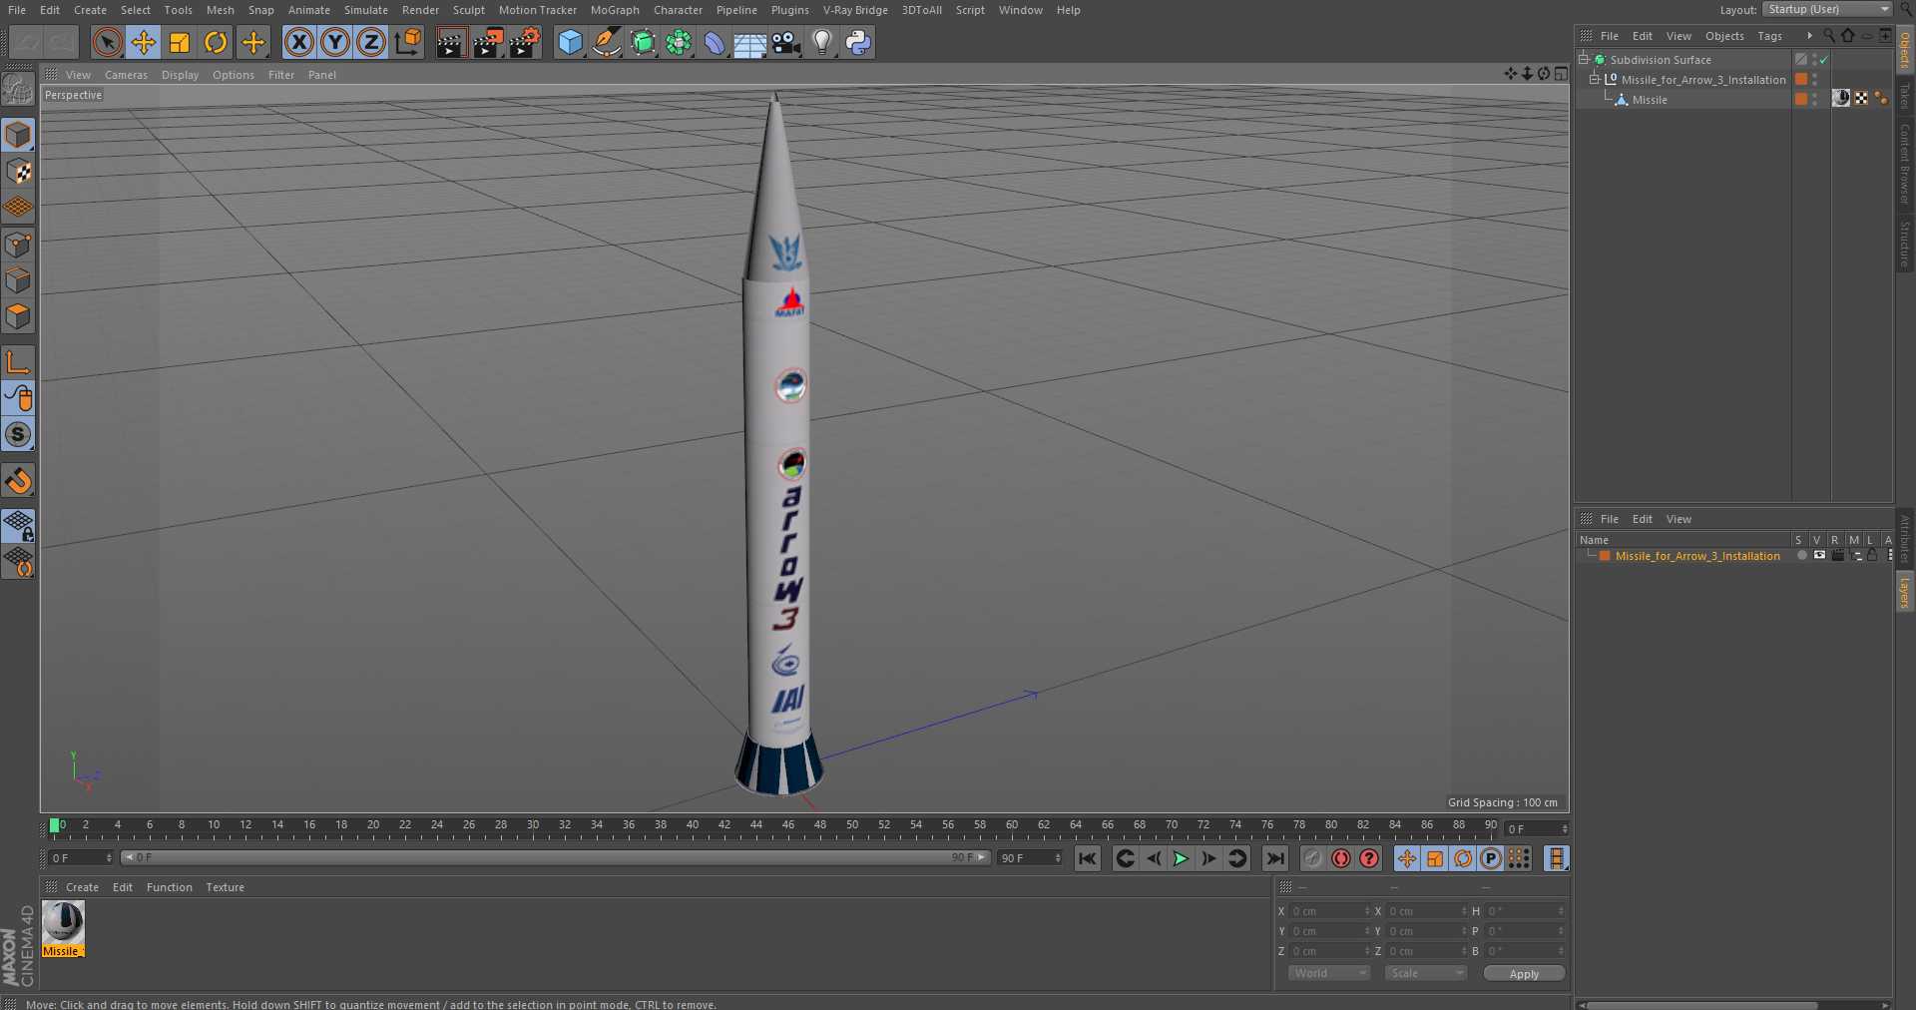1916x1010 pixels.
Task: Select the Scale tool
Action: pyautogui.click(x=180, y=42)
